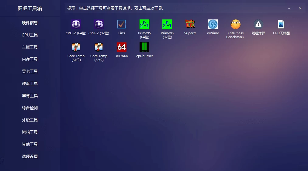The width and height of the screenshot is (308, 171).
Task: Pick the FritzChess Benchmark icon
Action: click(x=235, y=24)
